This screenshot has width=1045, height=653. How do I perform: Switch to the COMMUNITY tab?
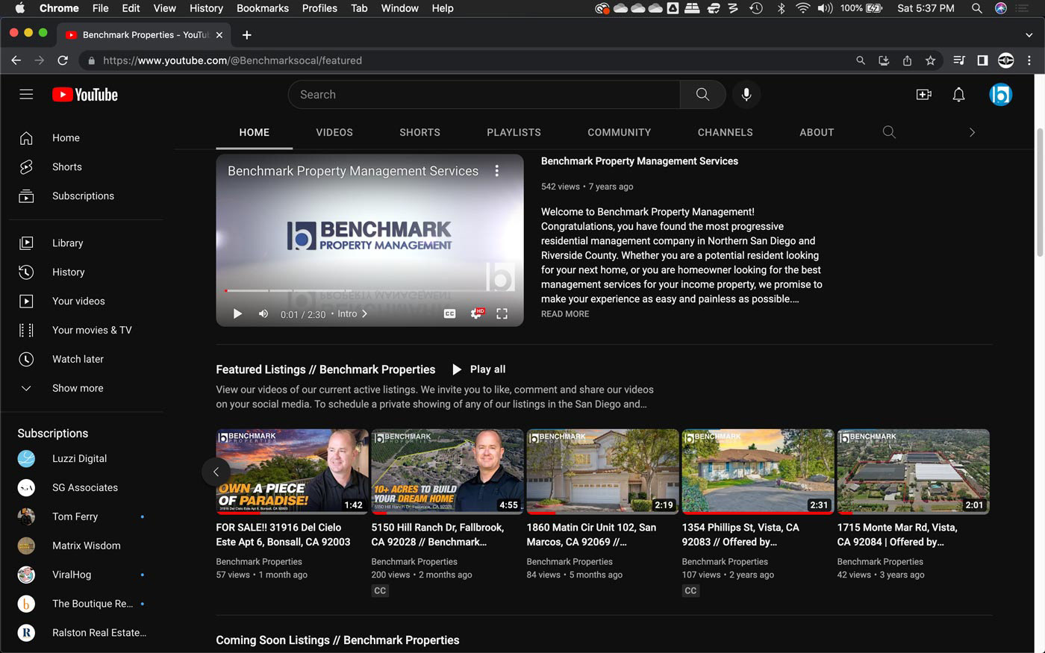click(x=619, y=132)
